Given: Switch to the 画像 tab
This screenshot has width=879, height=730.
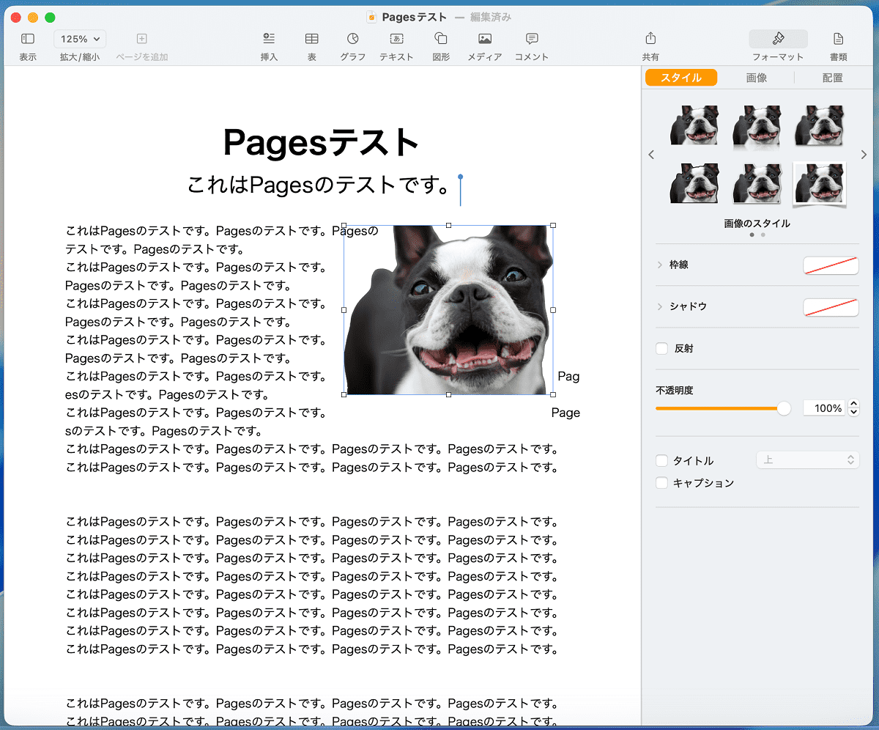Looking at the screenshot, I should (757, 78).
